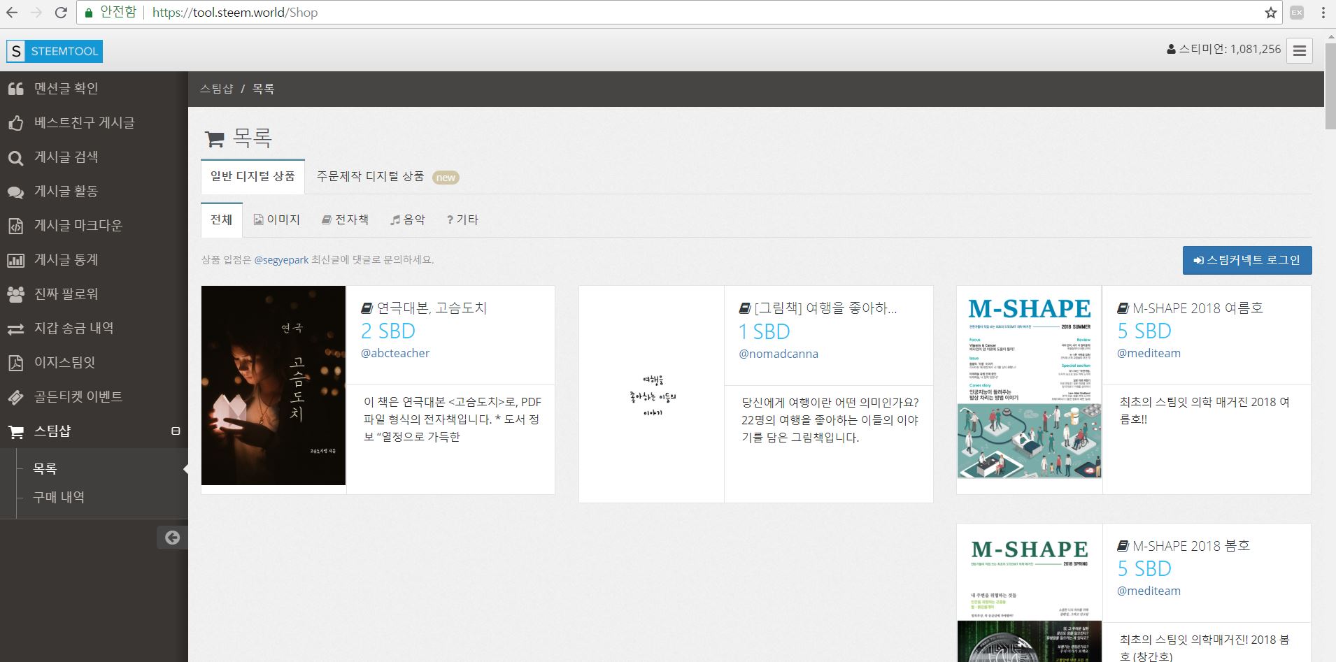The image size is (1336, 662).
Task: Click the book icon beside M-SHAPE 2018 여름호
Action: tap(1123, 308)
